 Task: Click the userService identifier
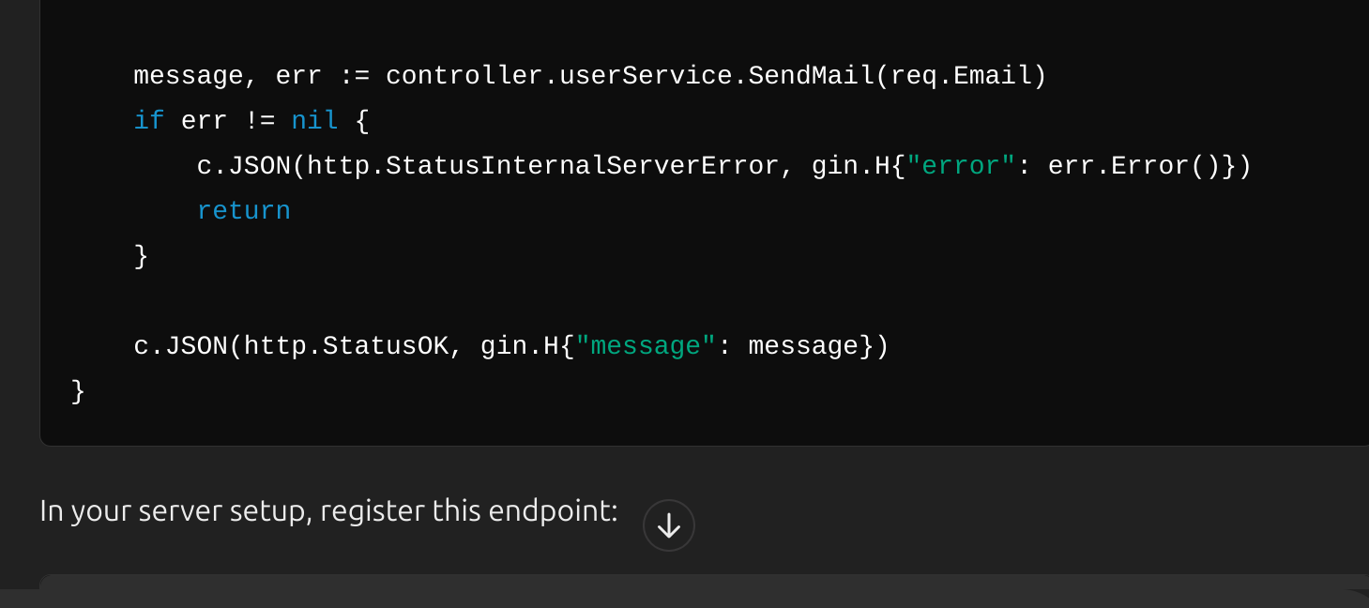[x=645, y=76]
